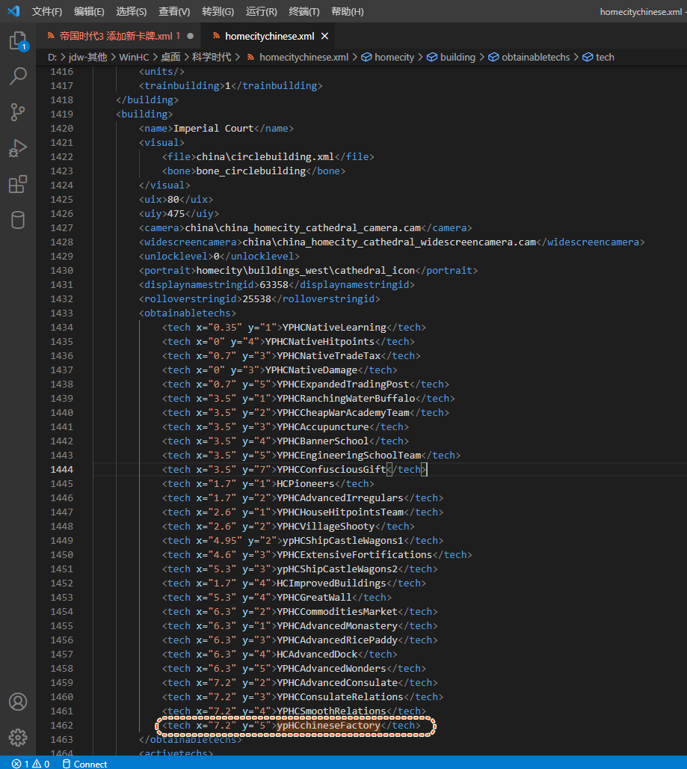Show the errors and warnings problems indicator
Viewport: 687px width, 769px height.
point(31,764)
